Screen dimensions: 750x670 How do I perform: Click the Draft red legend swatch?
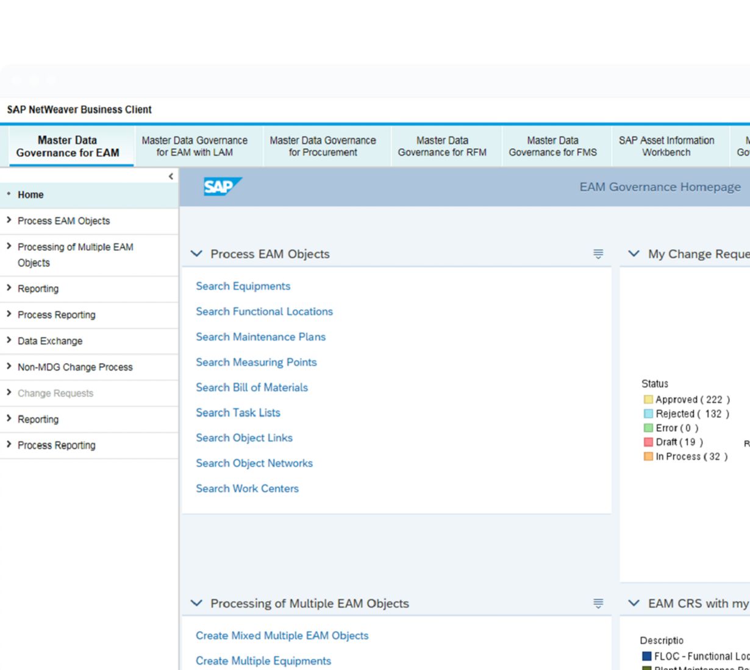tap(648, 442)
